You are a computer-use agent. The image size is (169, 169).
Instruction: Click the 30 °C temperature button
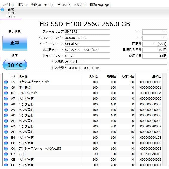[x=15, y=65]
